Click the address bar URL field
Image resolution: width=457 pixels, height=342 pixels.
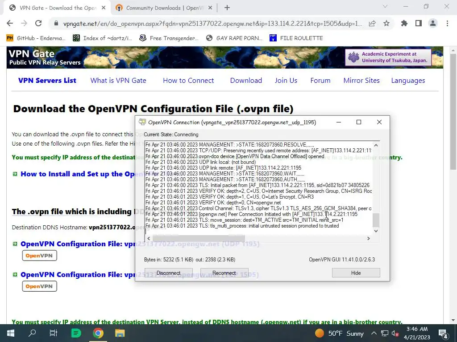click(213, 24)
